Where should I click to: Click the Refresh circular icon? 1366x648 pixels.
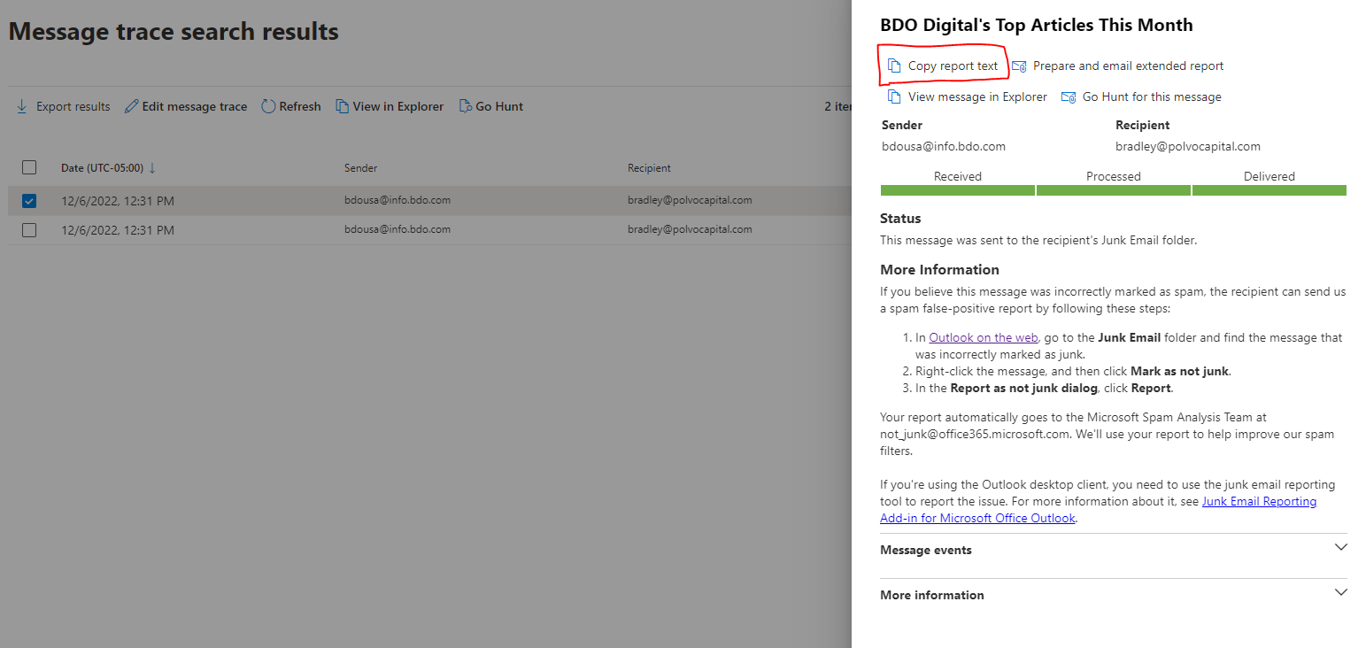pos(269,106)
